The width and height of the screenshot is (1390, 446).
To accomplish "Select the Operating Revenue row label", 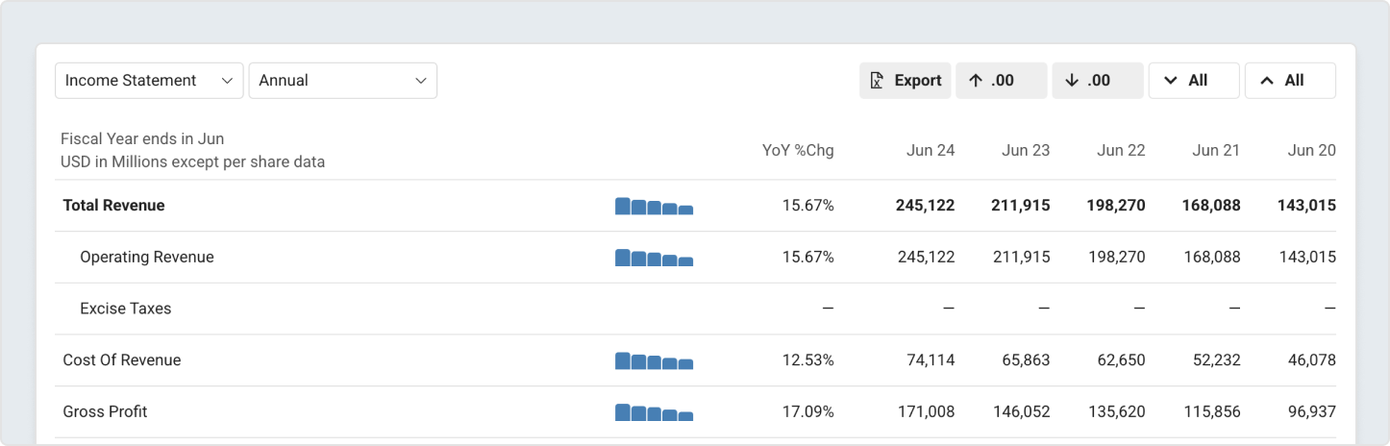I will coord(147,258).
